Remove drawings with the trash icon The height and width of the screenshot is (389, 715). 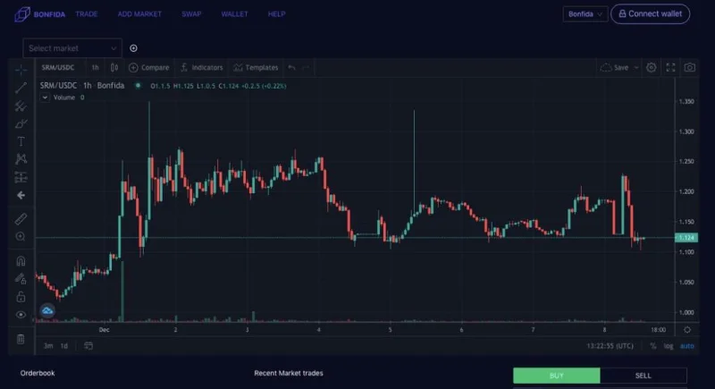[21, 339]
